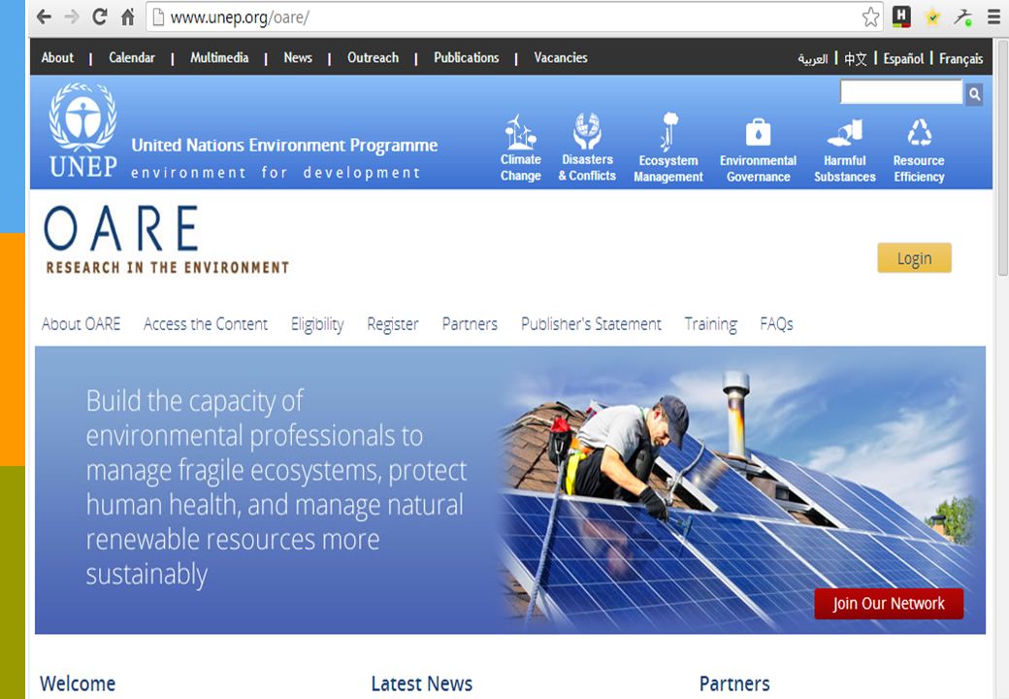Open Ecosystem Management plant icon
Viewport: 1009px width, 699px height.
pyautogui.click(x=668, y=131)
